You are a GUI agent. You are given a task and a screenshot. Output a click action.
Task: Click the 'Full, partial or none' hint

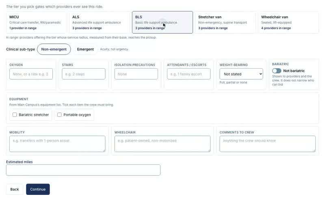point(233,82)
